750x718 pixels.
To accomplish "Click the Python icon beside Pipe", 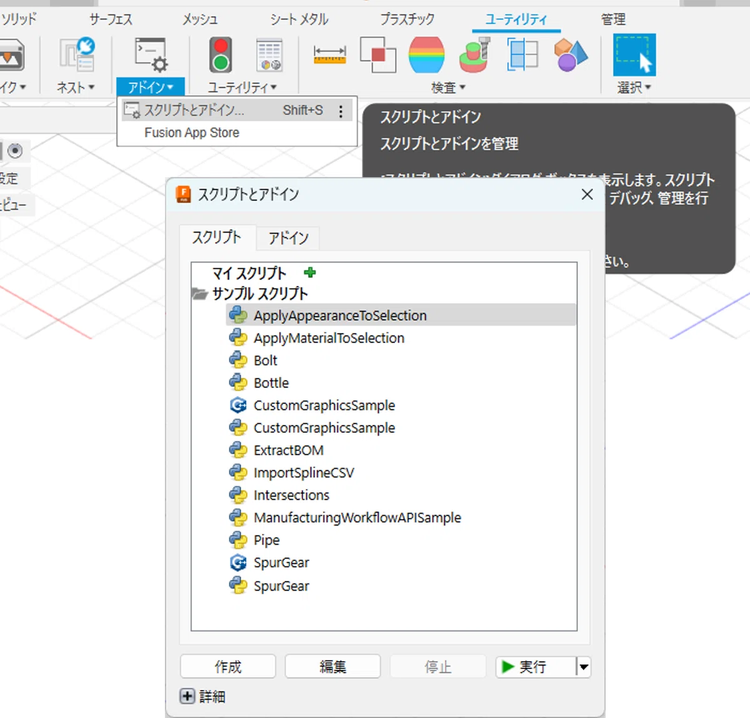I will [x=238, y=540].
